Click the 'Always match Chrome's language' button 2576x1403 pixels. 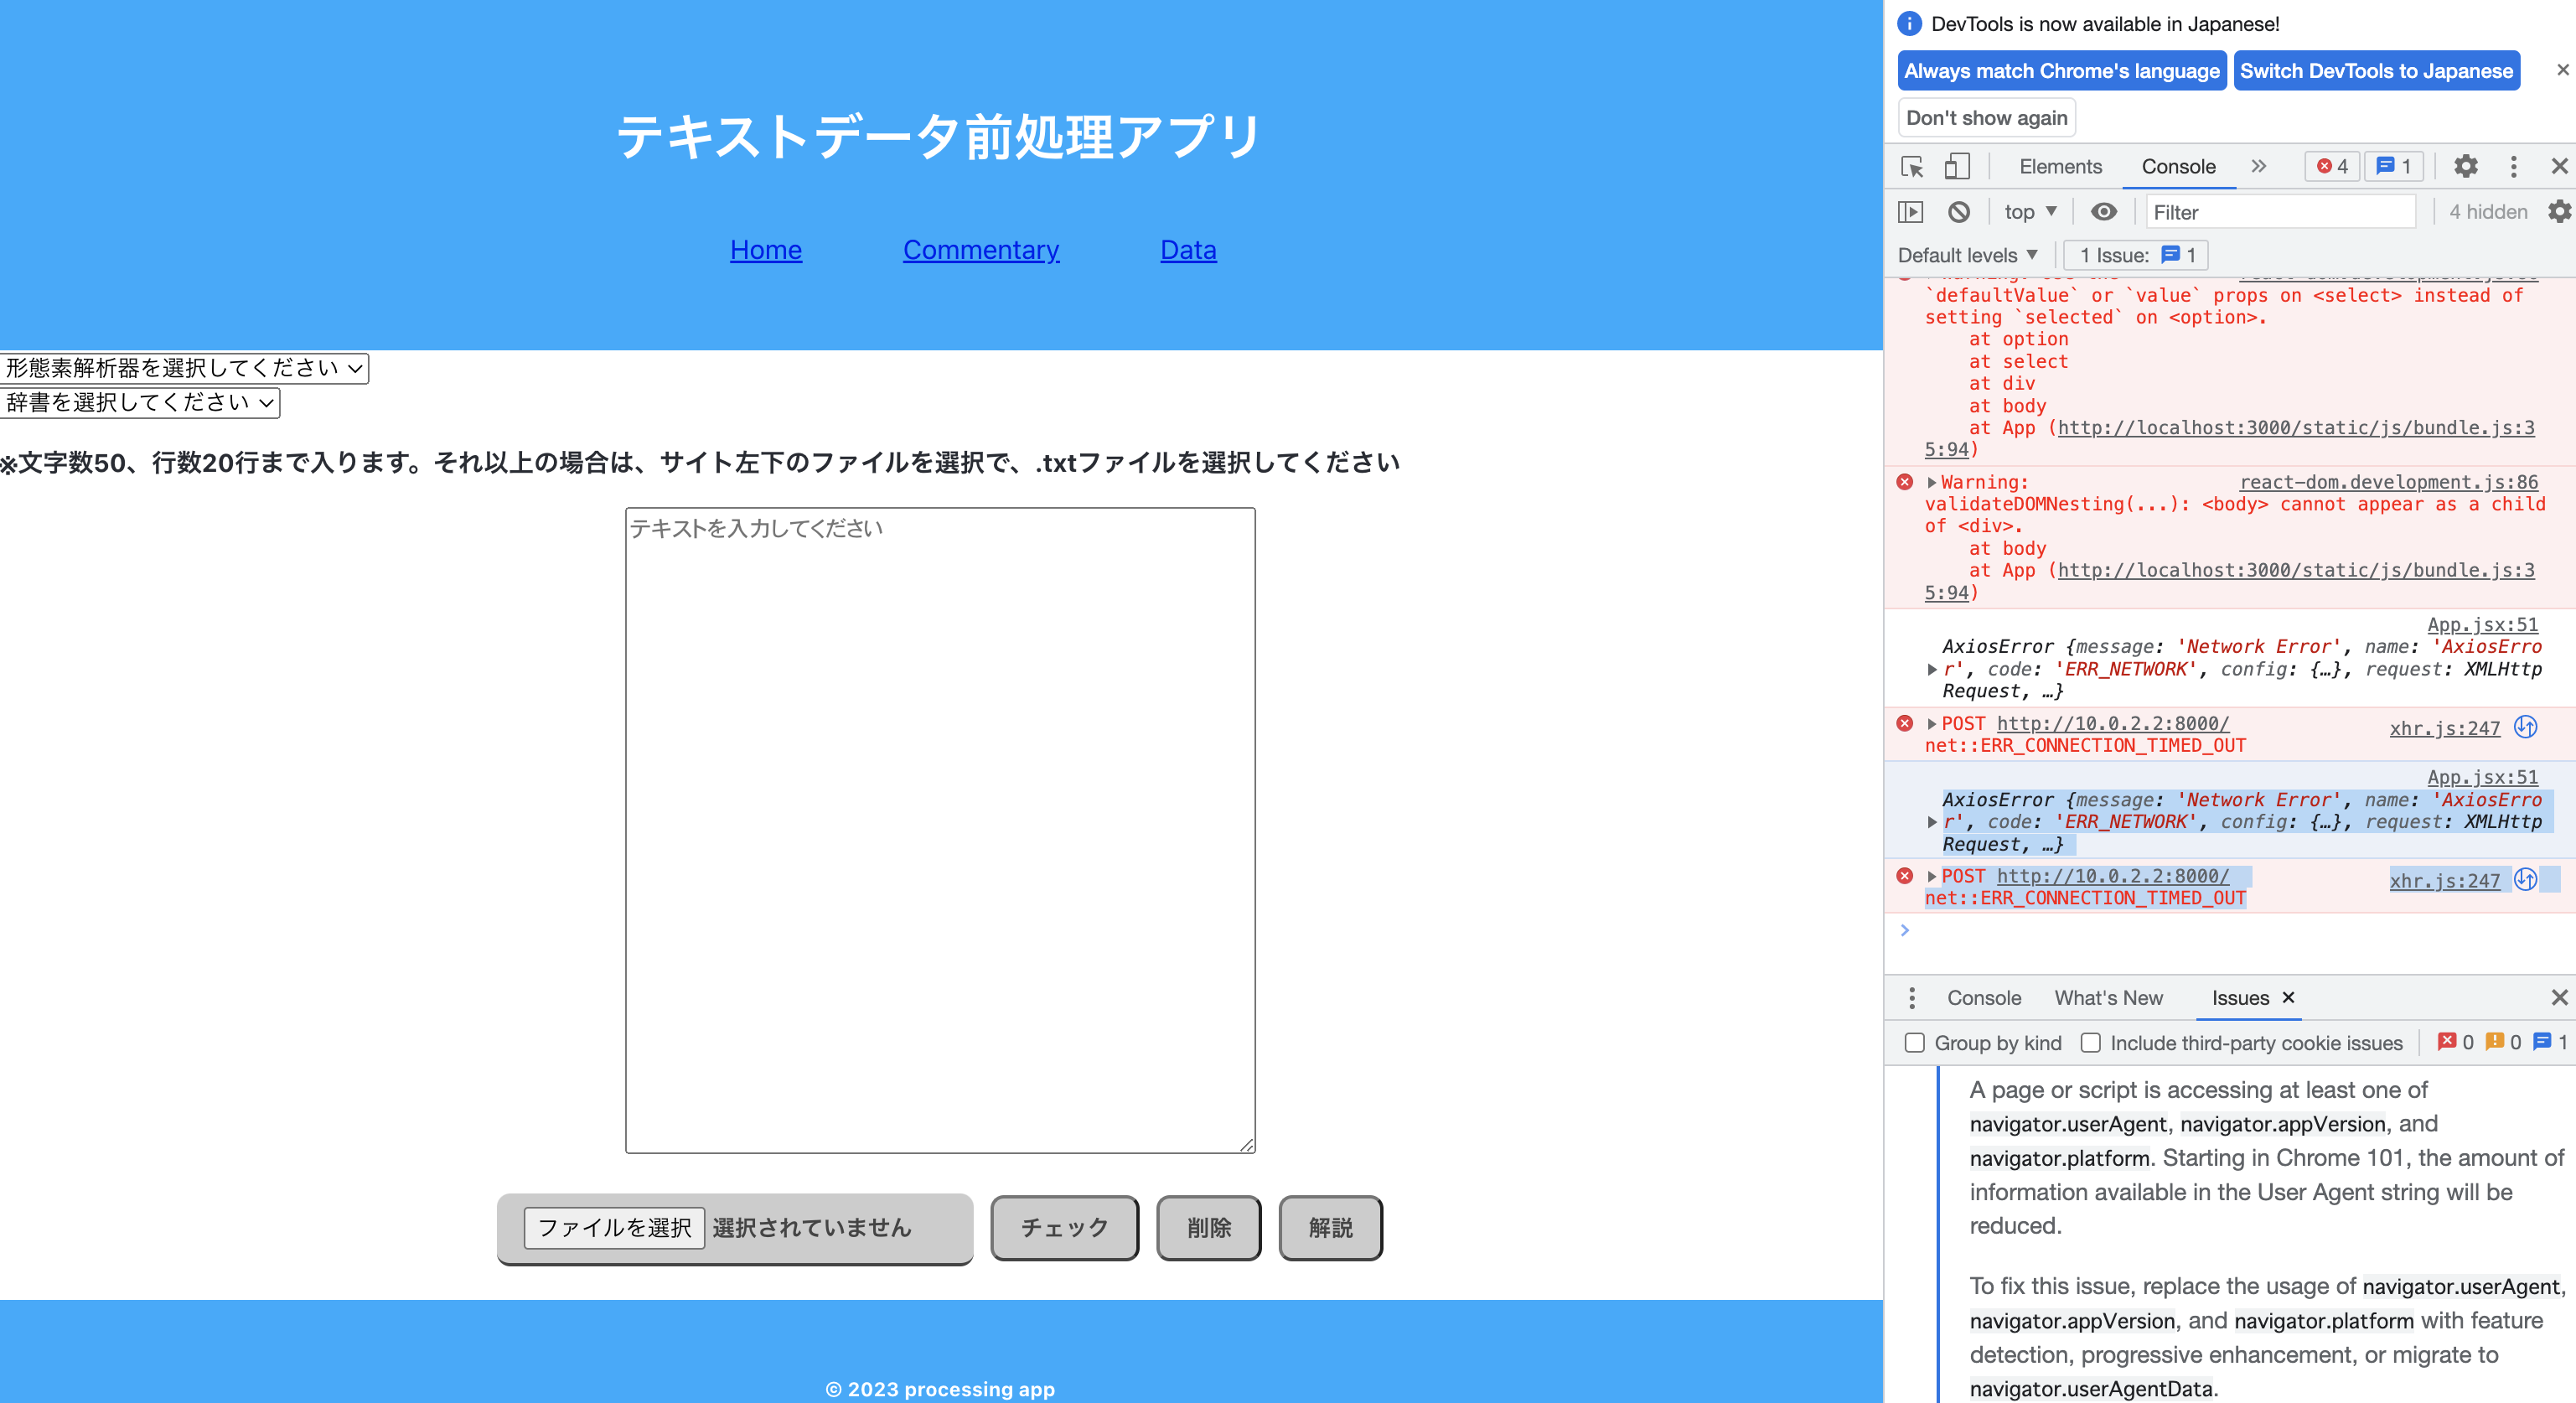(x=2061, y=71)
